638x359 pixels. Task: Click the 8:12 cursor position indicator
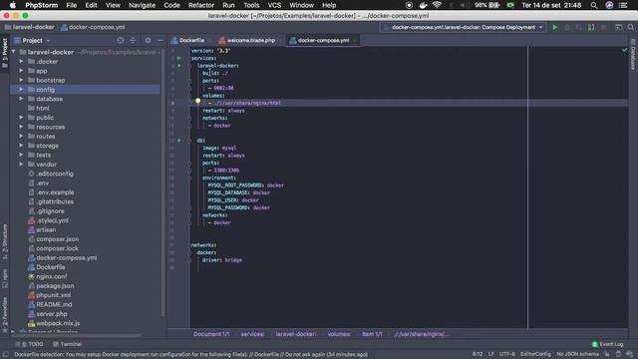pyautogui.click(x=478, y=355)
